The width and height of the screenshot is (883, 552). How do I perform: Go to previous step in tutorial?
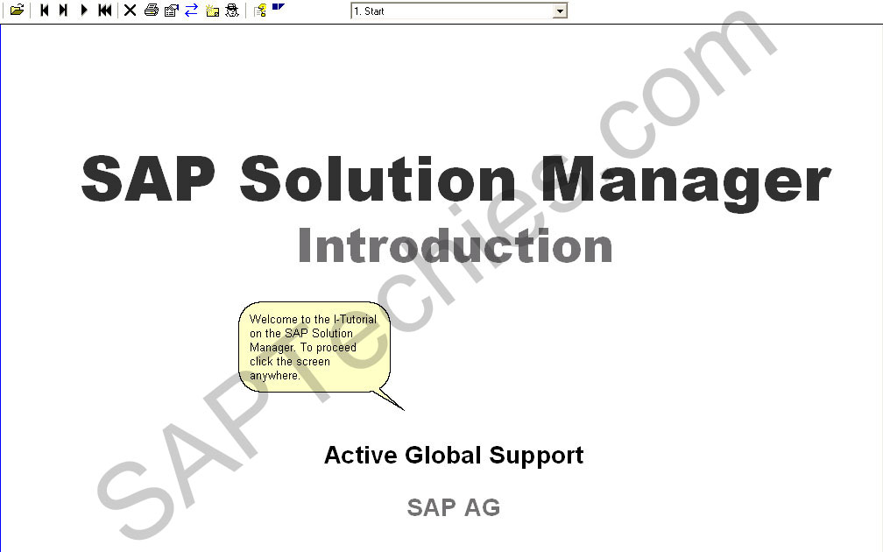coord(45,11)
